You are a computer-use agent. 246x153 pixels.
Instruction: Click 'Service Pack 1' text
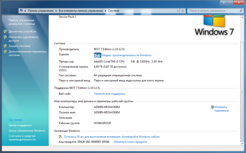pyautogui.click(x=67, y=17)
